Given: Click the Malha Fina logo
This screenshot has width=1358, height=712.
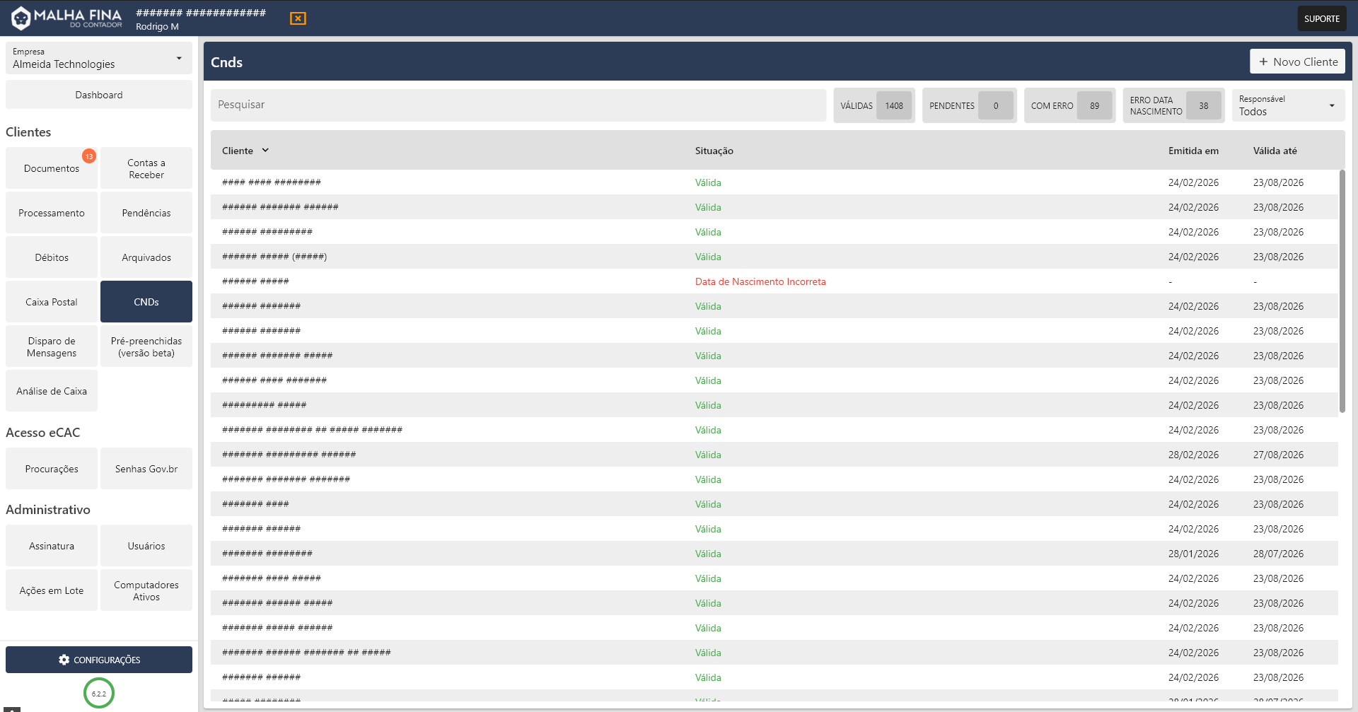Looking at the screenshot, I should click(x=66, y=18).
